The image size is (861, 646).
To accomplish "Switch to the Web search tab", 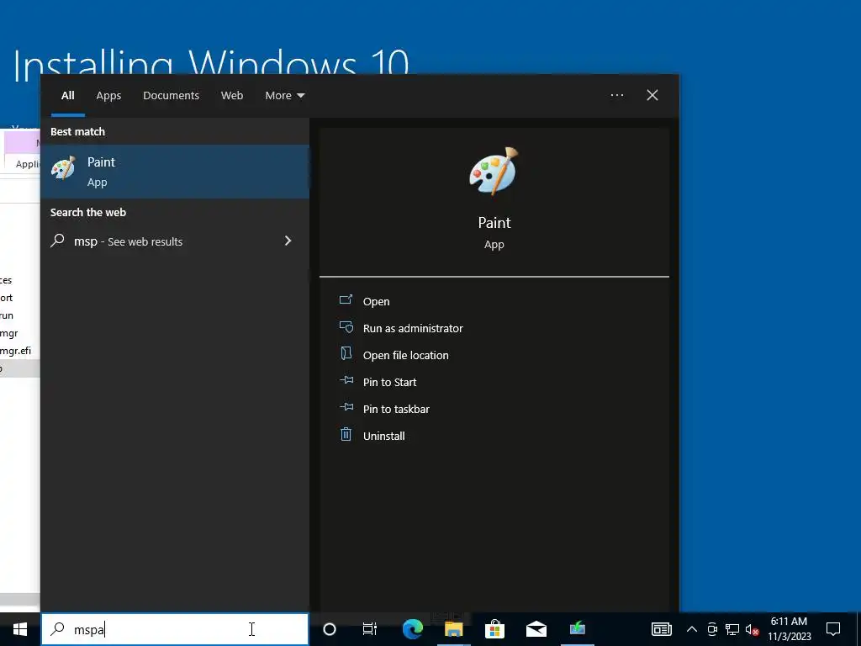I will [x=232, y=96].
